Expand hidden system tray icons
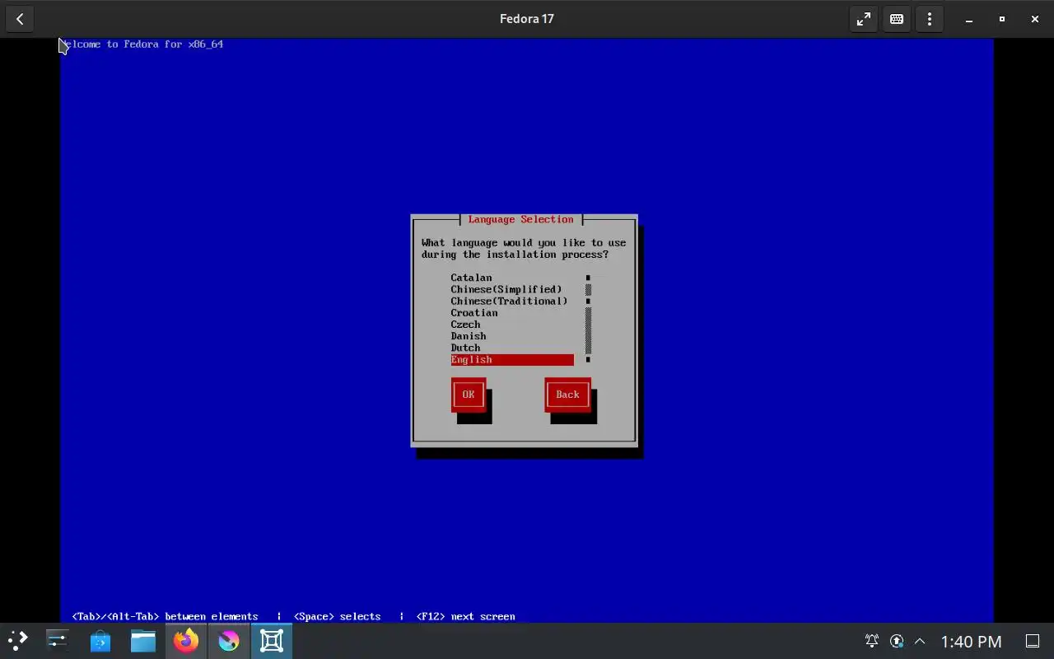The width and height of the screenshot is (1054, 659). [x=920, y=641]
